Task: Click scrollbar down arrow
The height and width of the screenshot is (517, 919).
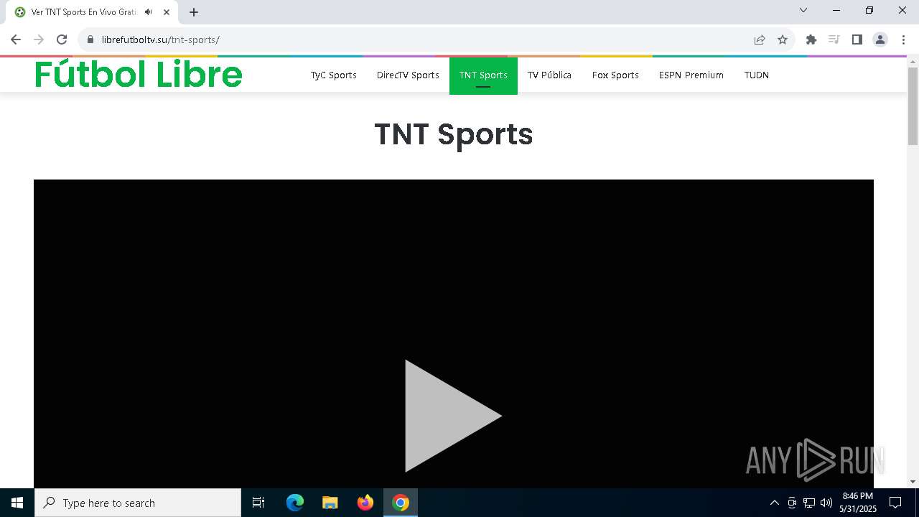Action: point(913,482)
